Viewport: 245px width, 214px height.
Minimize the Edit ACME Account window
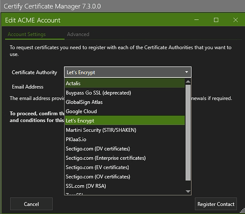(197, 20)
